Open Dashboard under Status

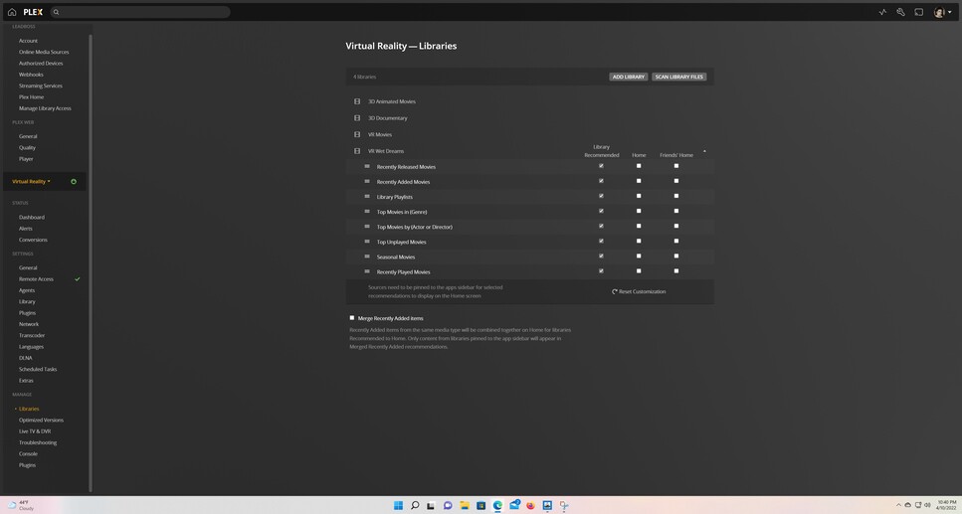pyautogui.click(x=31, y=217)
